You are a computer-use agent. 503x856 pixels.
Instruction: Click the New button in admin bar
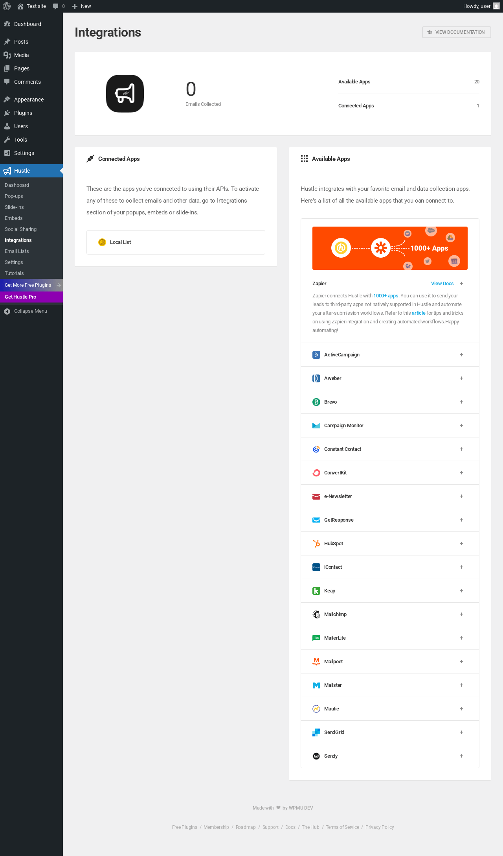coord(82,6)
